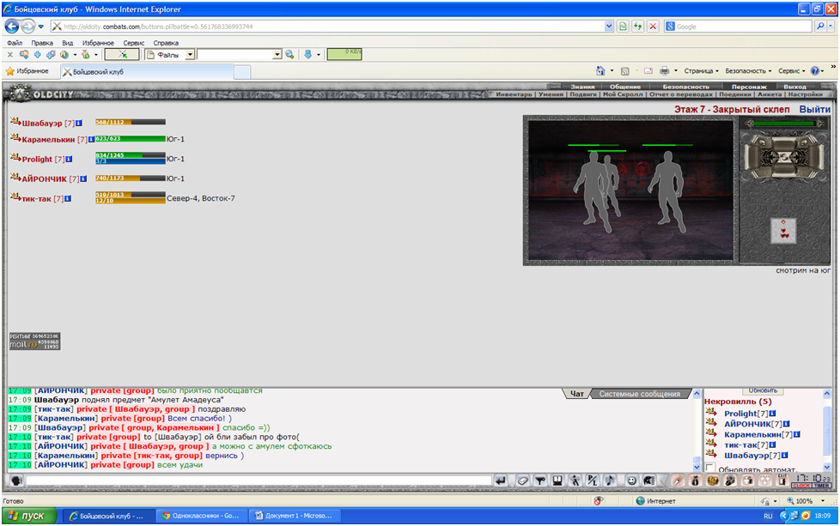Open the blue Help question mark icon
The height and width of the screenshot is (526, 840).
click(x=815, y=70)
